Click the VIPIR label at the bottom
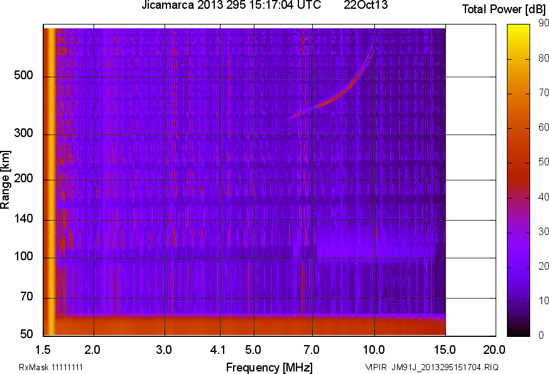The image size is (549, 374). click(376, 367)
